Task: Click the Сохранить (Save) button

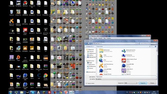Action: click(143, 83)
